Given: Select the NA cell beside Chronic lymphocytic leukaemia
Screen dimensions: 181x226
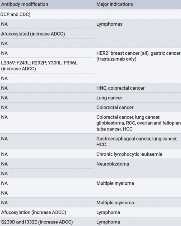Looking at the screenshot, I should 4,154.
